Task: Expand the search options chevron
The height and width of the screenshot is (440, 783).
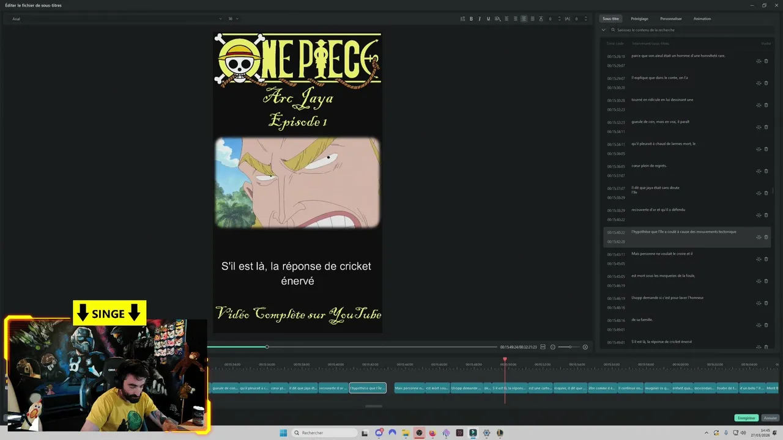Action: pyautogui.click(x=604, y=30)
